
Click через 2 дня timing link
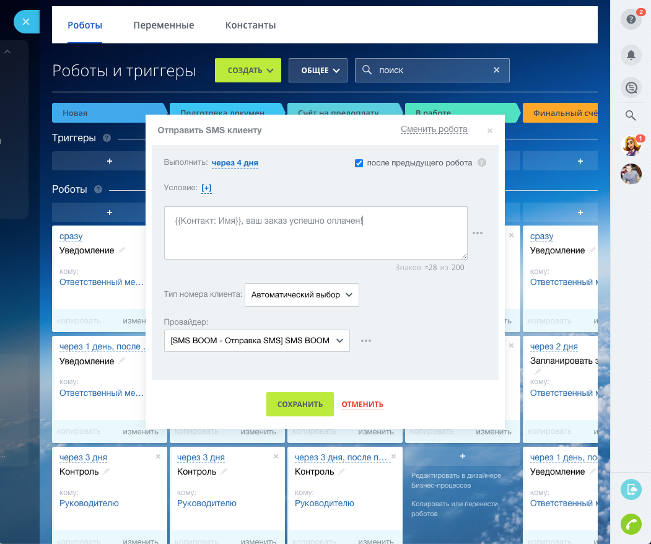click(554, 347)
